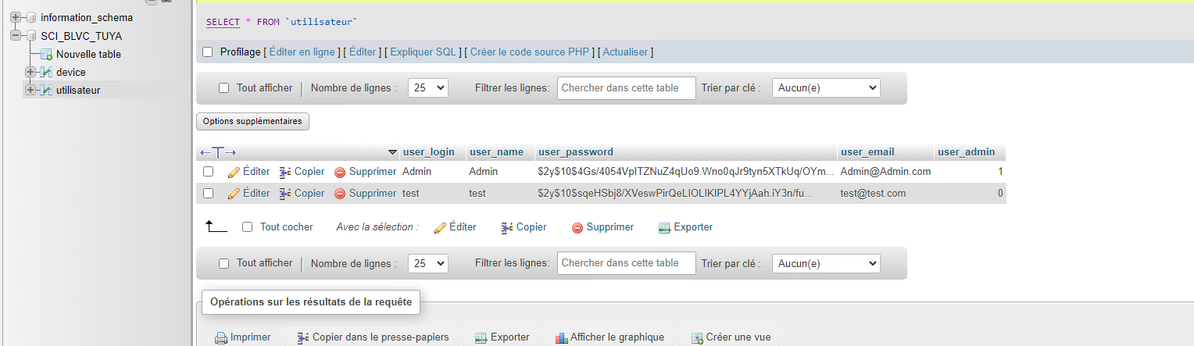Screen dimensions: 1194x346
Task: Click the Print (Imprimer) printer icon
Action: 221,337
